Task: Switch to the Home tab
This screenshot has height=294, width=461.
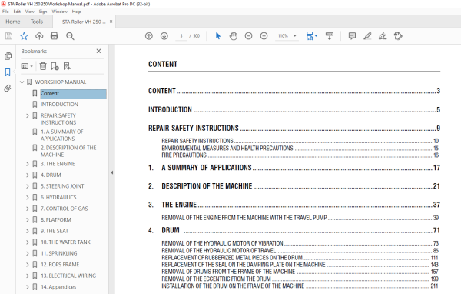Action: click(13, 22)
